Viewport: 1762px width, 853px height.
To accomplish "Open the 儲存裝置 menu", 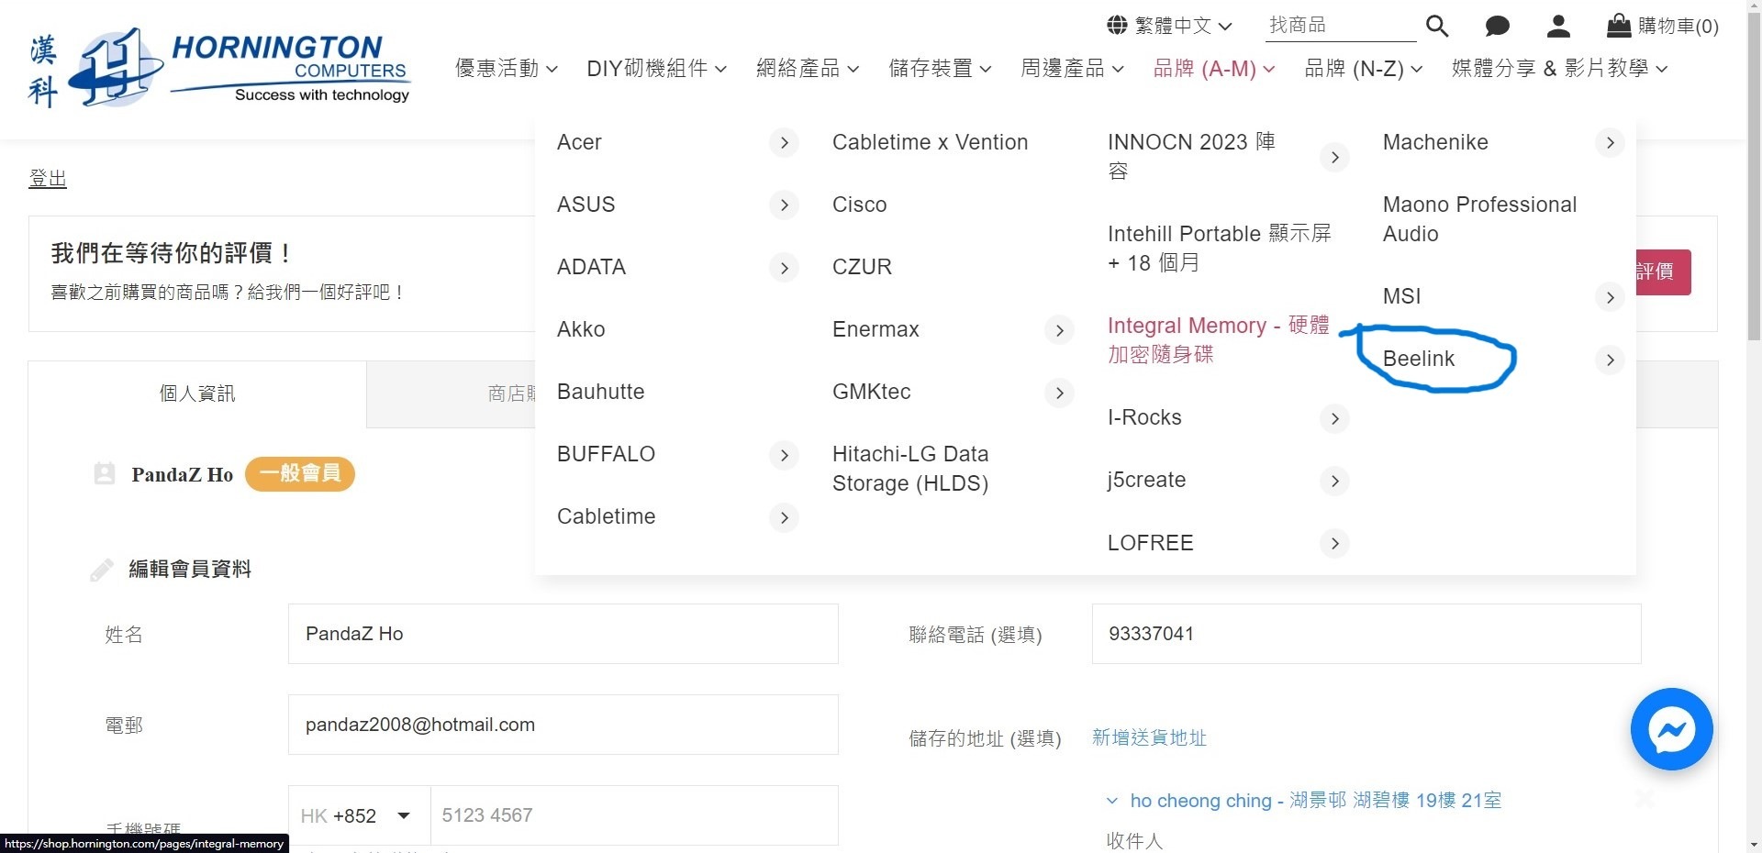I will click(940, 68).
